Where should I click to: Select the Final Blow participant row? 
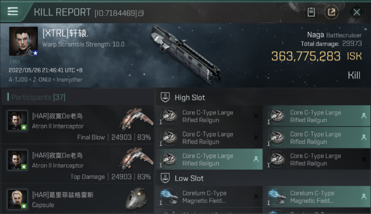click(78, 124)
